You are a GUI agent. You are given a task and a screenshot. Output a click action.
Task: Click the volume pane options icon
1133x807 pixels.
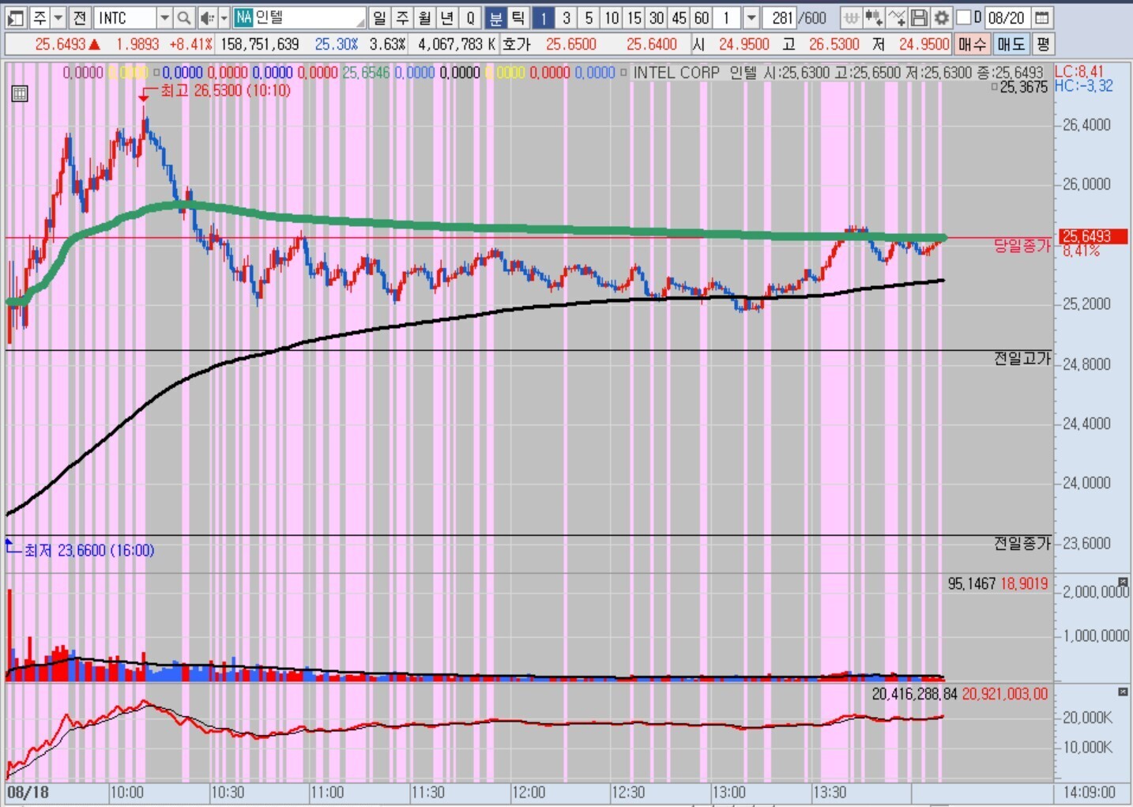click(x=1123, y=582)
